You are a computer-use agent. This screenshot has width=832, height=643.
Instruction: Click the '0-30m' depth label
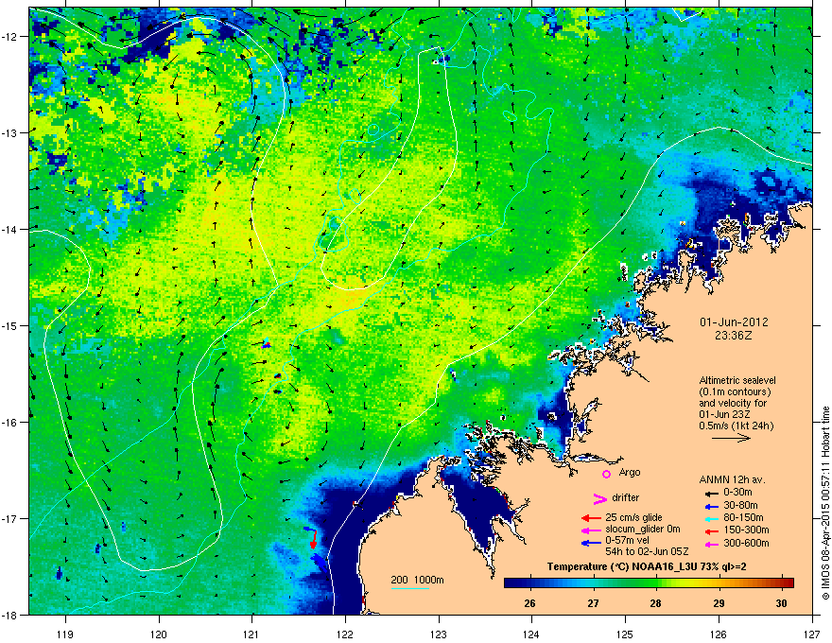point(737,493)
